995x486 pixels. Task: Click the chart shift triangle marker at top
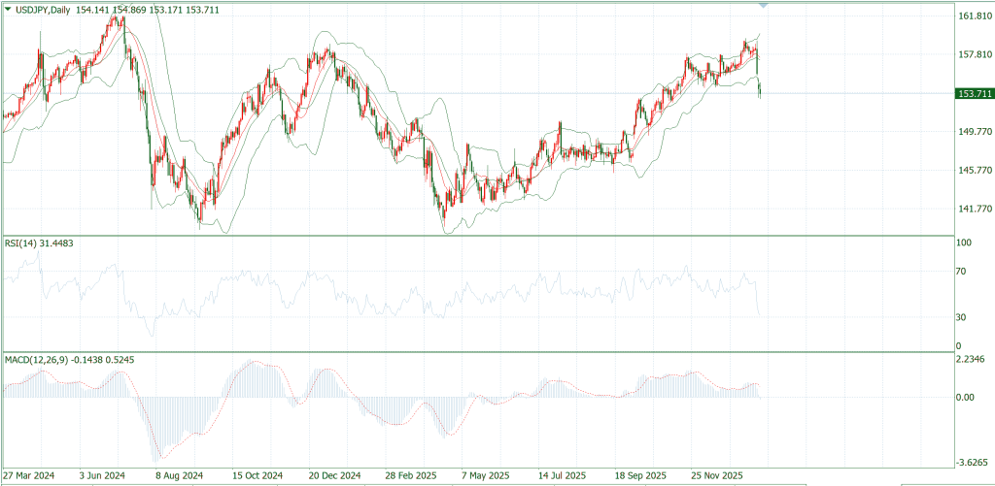[764, 5]
